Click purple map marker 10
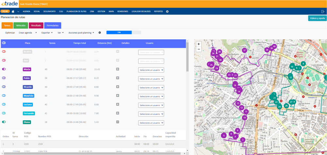Screen dimensions: 327x155 click(x=244, y=118)
